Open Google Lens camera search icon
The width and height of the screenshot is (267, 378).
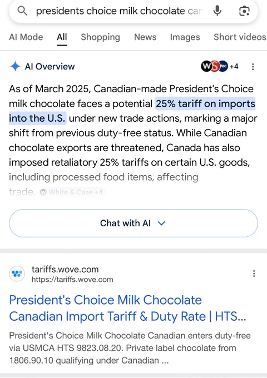click(244, 11)
